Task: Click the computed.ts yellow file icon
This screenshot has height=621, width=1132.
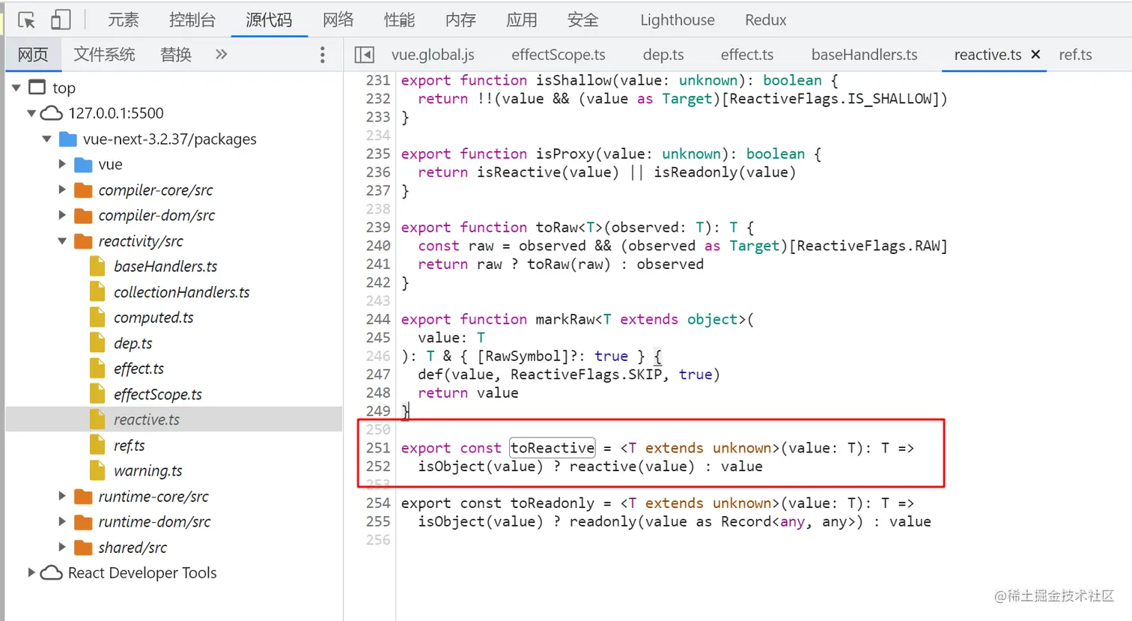Action: click(x=97, y=318)
